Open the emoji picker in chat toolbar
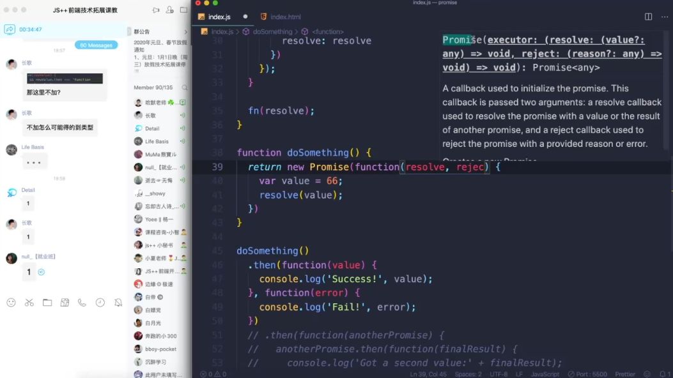The height and width of the screenshot is (378, 673). pos(11,303)
